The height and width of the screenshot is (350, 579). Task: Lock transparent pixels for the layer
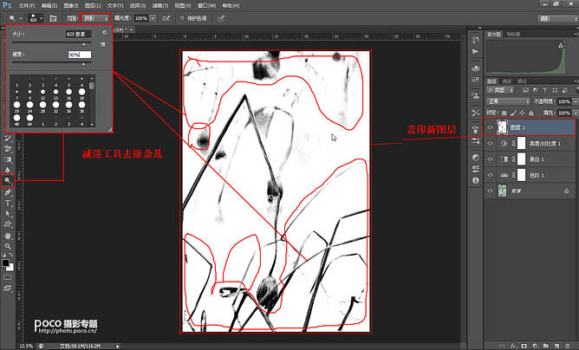504,113
